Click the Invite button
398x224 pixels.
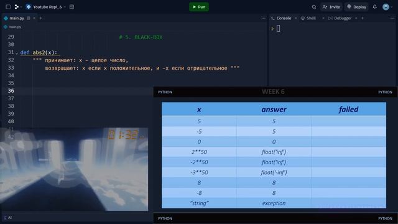click(331, 7)
